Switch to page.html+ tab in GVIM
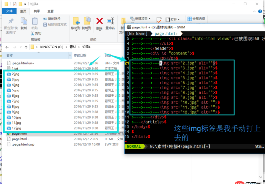Viewport: 265px width, 184px height. [x=166, y=34]
